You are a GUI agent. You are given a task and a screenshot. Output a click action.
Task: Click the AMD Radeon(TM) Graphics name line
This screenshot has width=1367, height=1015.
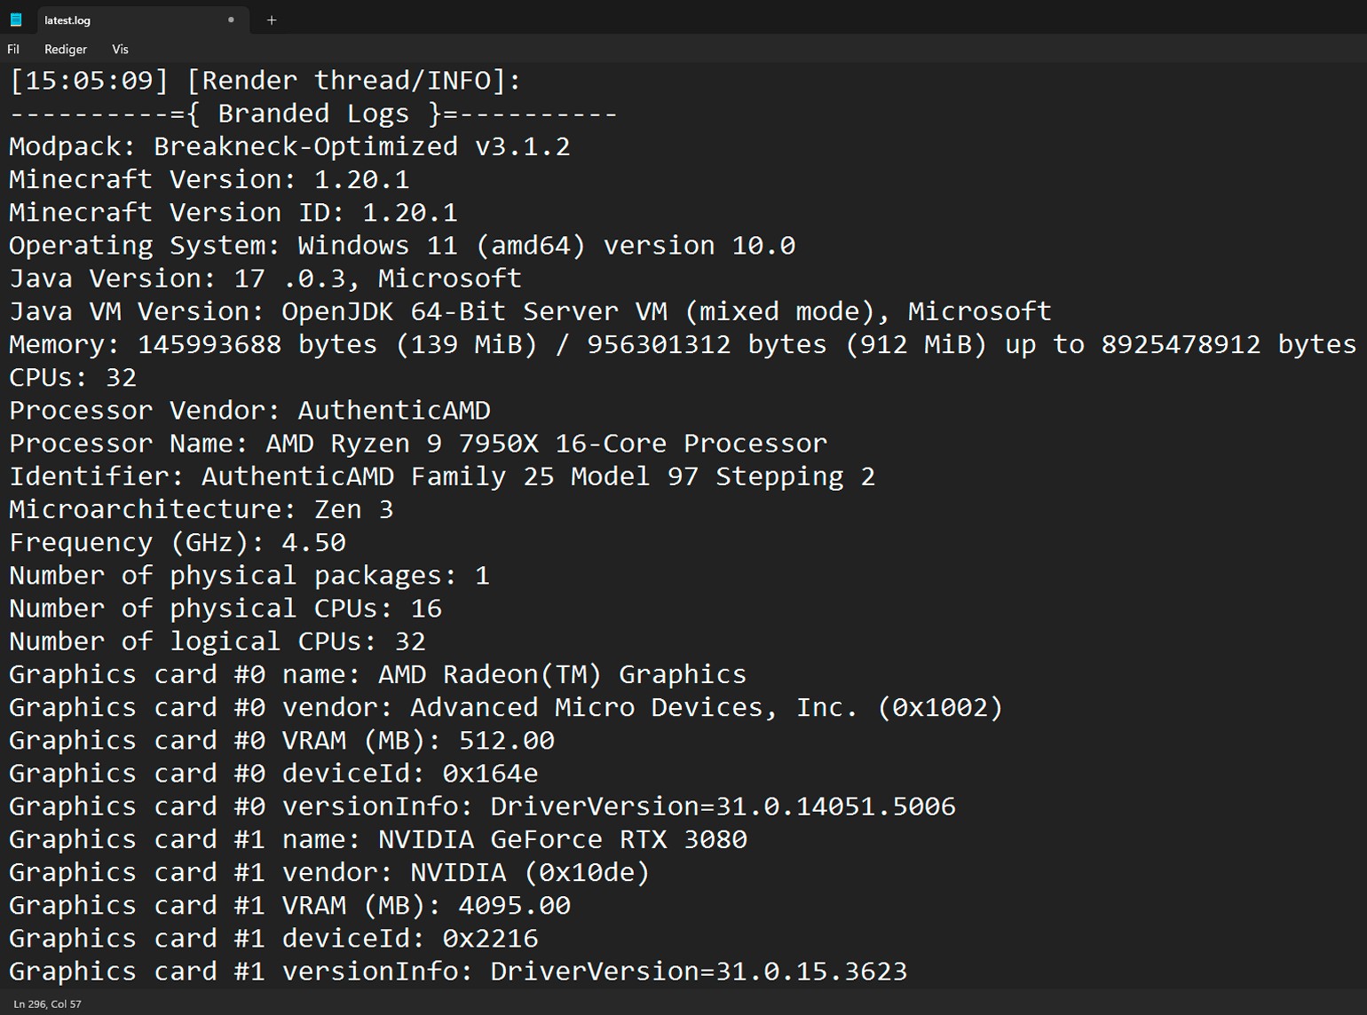coord(378,675)
